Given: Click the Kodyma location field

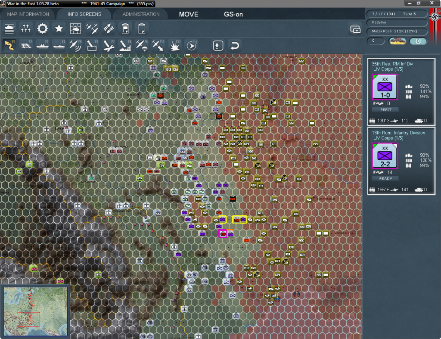Looking at the screenshot, I should click(397, 22).
